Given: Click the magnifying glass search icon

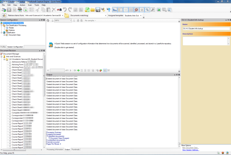Looking at the screenshot, I should coord(153,10).
